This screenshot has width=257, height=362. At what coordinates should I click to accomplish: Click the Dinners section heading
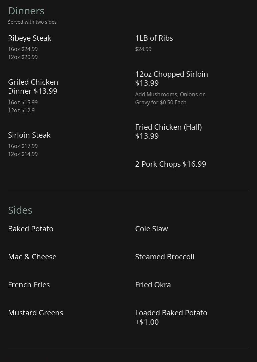[26, 11]
